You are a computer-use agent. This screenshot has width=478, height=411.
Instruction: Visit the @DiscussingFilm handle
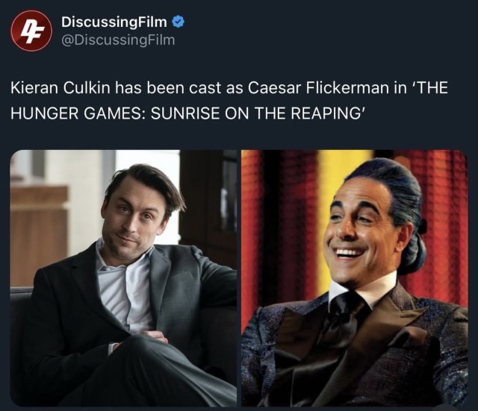click(118, 40)
